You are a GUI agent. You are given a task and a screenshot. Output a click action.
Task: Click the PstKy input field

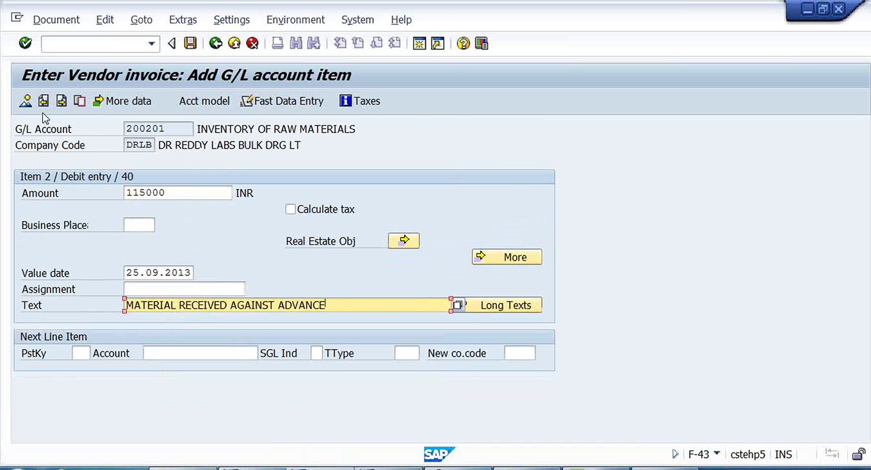click(81, 353)
